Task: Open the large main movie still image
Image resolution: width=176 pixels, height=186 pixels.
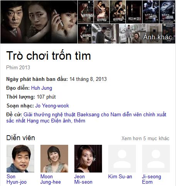Action: click(x=39, y=22)
